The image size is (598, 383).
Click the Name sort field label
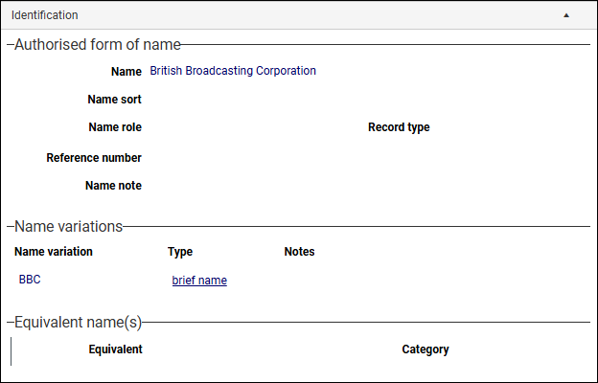click(114, 100)
